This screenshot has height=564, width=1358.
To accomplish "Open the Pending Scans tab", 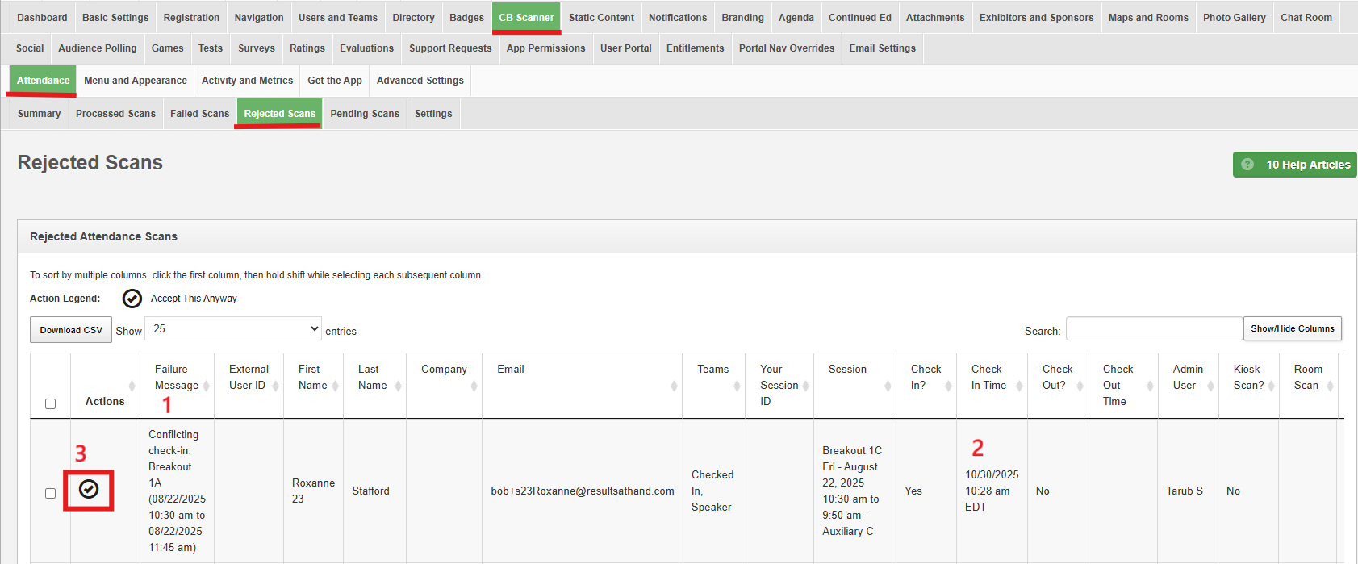I will click(x=365, y=114).
